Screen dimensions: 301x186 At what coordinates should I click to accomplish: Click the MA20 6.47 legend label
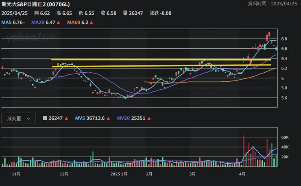(44, 22)
